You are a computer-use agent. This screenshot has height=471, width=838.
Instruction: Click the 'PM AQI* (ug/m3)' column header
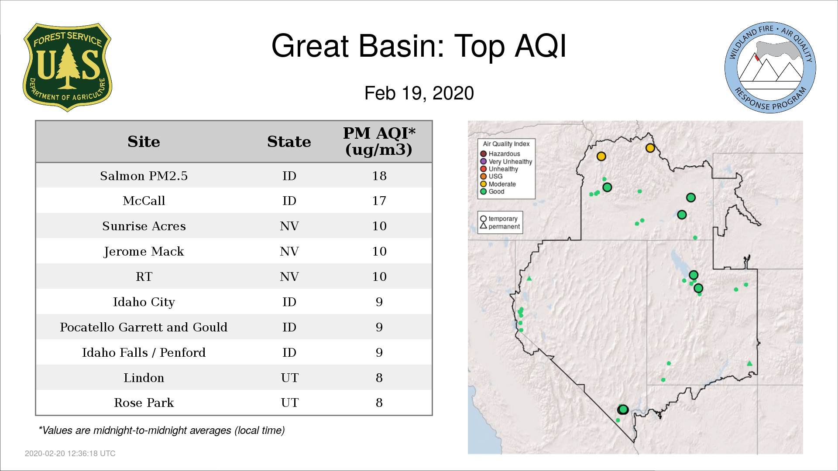(379, 141)
